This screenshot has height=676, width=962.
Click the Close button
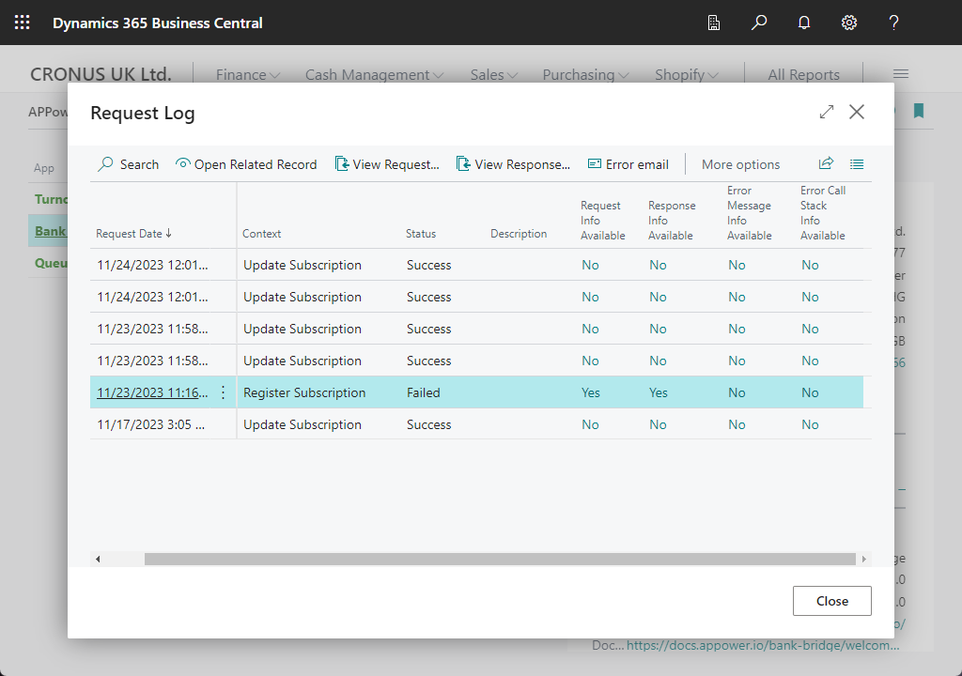coord(831,601)
